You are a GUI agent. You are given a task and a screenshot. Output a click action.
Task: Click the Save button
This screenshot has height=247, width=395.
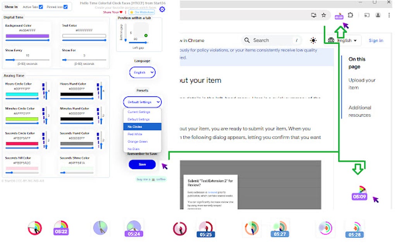click(x=142, y=165)
